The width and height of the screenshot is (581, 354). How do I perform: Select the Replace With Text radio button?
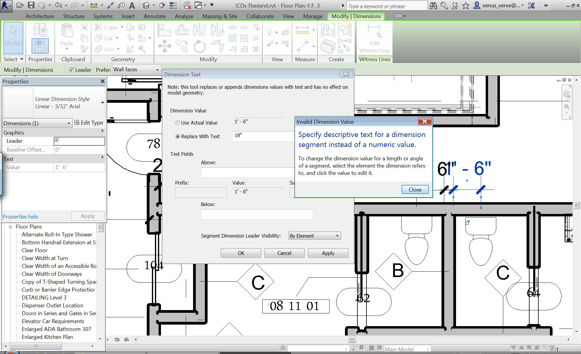tap(178, 136)
